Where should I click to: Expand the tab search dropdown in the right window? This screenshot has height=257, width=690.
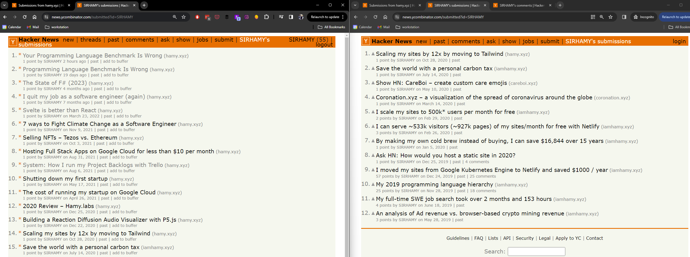(x=355, y=5)
